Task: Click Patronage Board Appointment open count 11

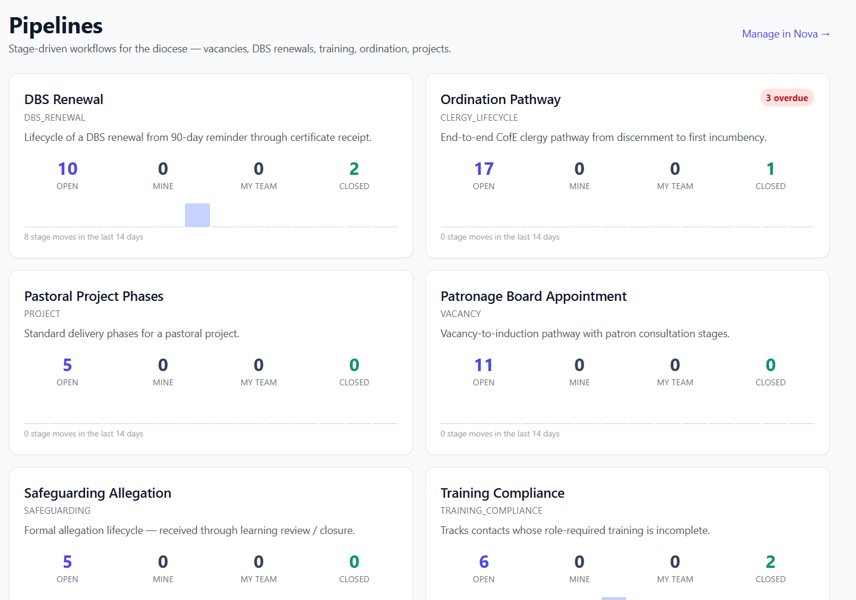Action: (484, 365)
